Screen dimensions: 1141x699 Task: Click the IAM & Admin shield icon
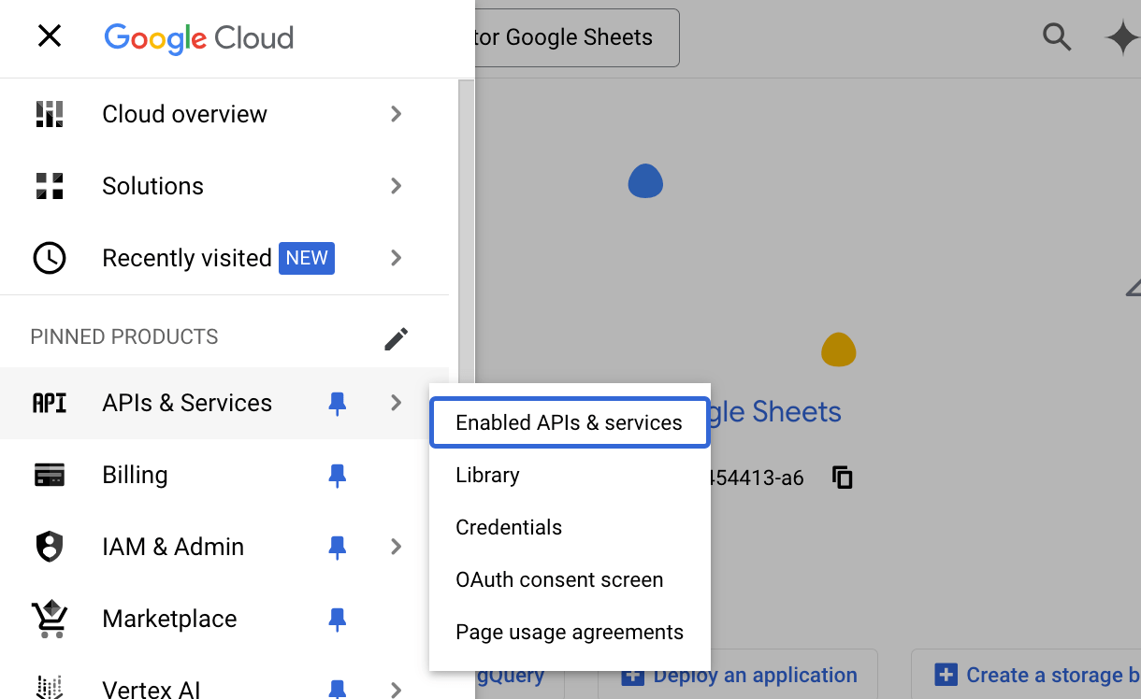(x=50, y=547)
